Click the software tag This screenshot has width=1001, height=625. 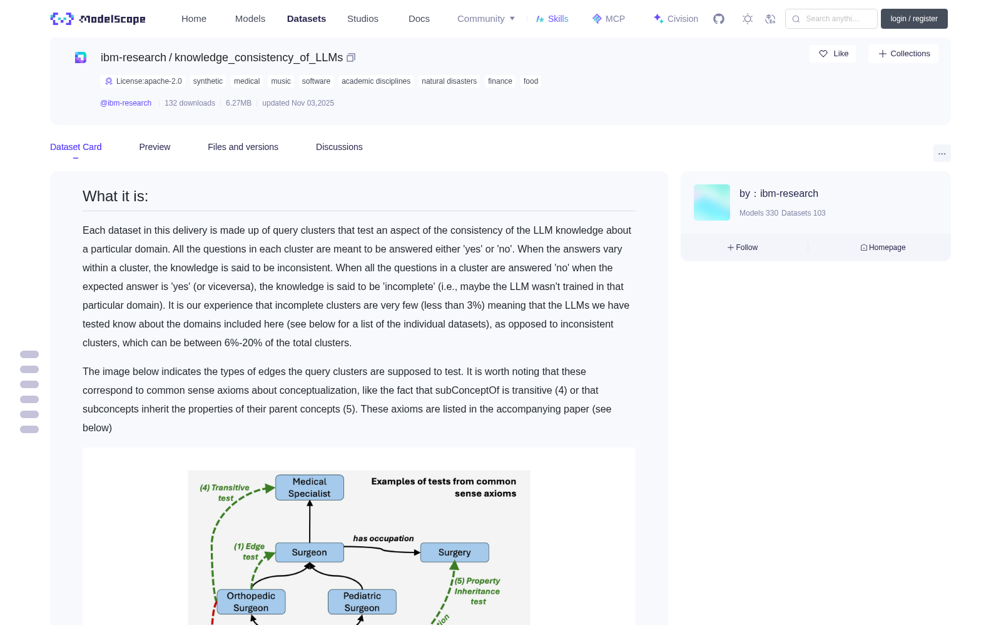(316, 81)
